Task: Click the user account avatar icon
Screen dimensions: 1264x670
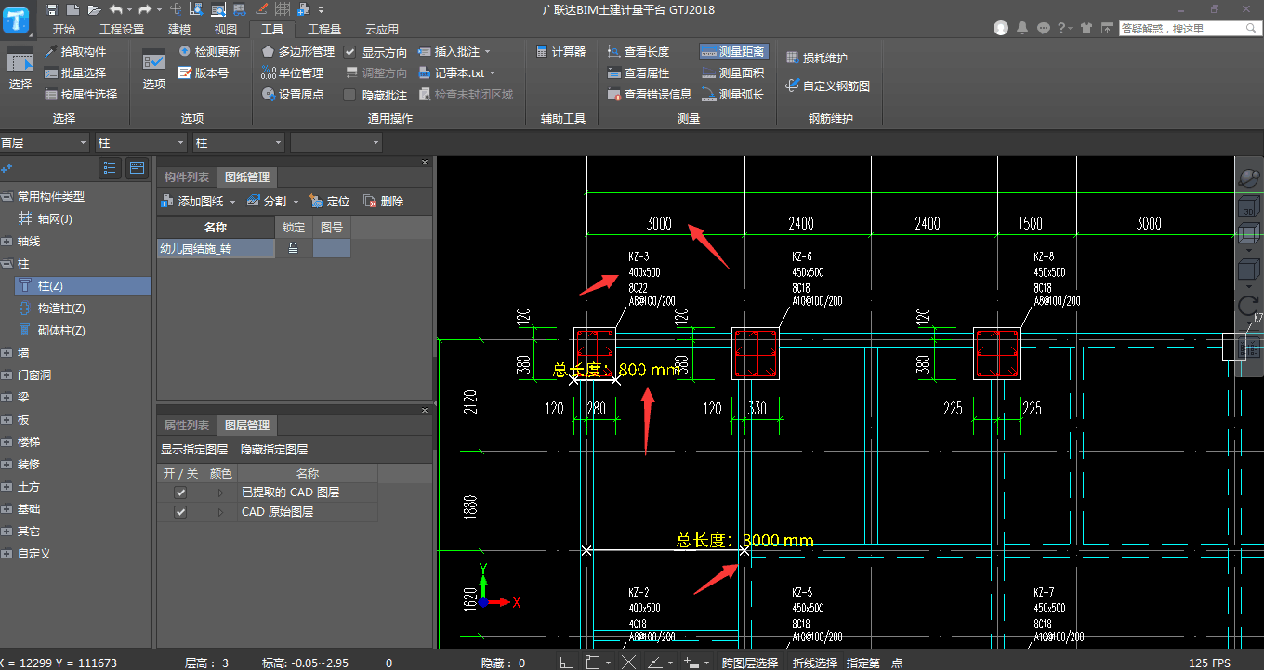Action: point(1001,28)
